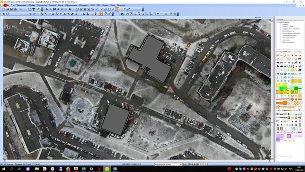Click the rotate object icon
The width and height of the screenshot is (305, 172).
77,9
